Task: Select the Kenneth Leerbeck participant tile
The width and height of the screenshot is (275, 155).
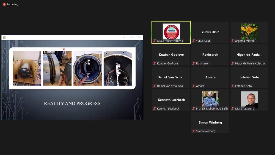Action: tap(171, 100)
